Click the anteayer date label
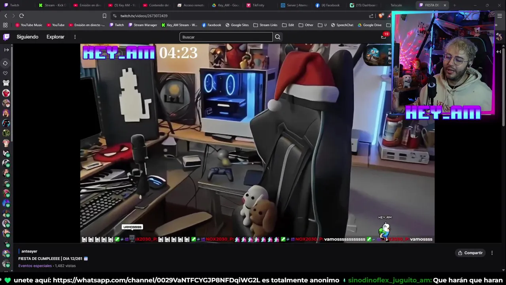Screen dimensions: 506x285 pos(29,251)
